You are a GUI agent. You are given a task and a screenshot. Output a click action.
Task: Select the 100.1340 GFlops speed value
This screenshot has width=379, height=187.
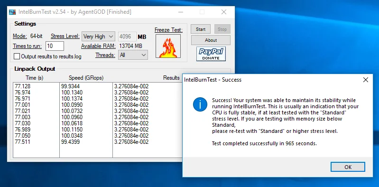[72, 93]
